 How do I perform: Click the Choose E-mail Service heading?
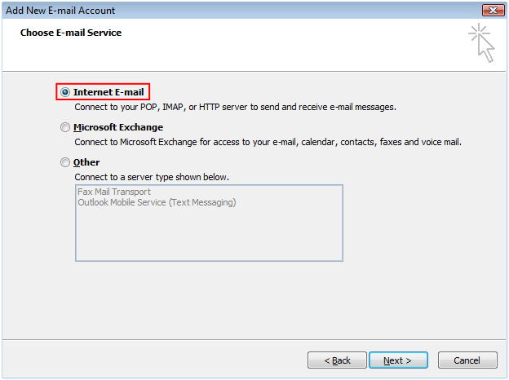(71, 33)
